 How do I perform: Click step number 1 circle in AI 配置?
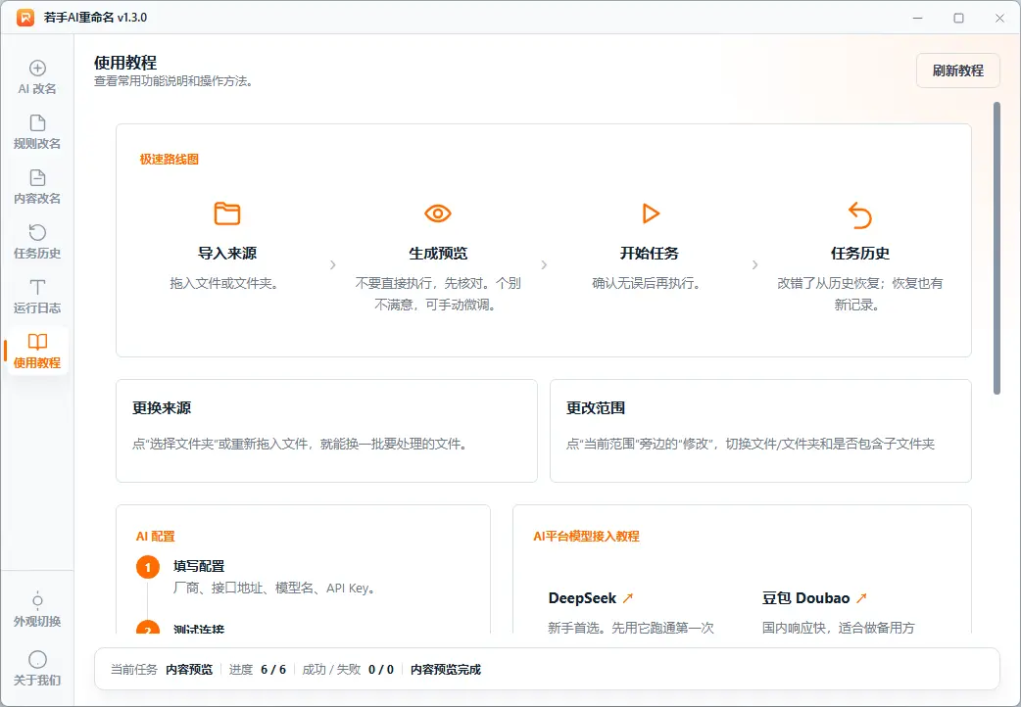148,567
